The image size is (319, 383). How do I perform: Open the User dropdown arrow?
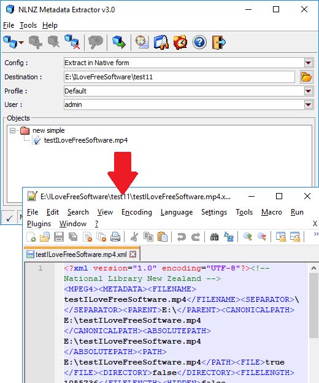pos(309,105)
